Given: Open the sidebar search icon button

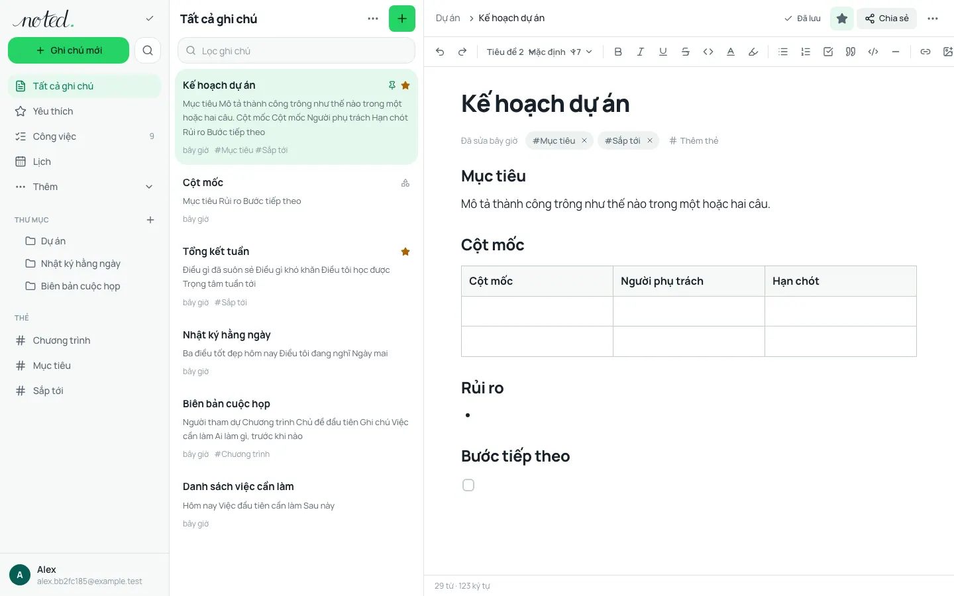Looking at the screenshot, I should tap(148, 50).
